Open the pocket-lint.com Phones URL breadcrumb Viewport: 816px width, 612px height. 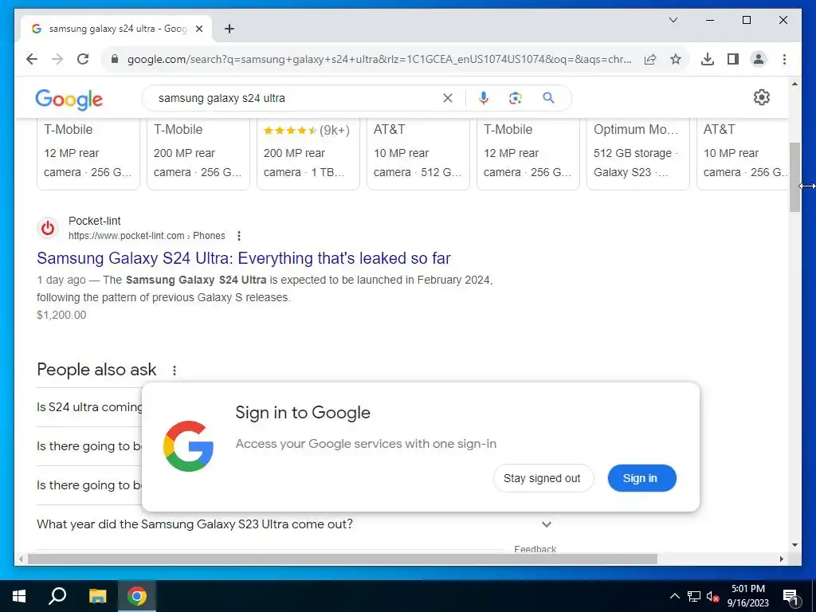point(147,236)
